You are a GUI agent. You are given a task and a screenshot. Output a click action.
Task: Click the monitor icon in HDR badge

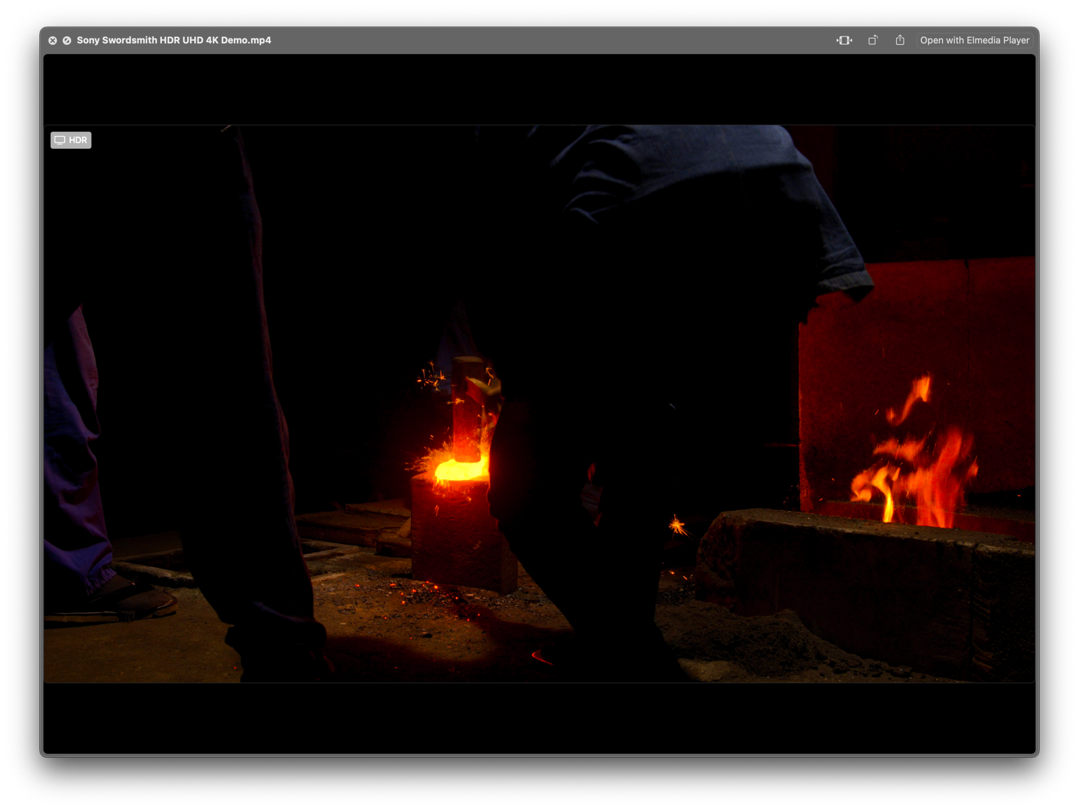pos(60,140)
